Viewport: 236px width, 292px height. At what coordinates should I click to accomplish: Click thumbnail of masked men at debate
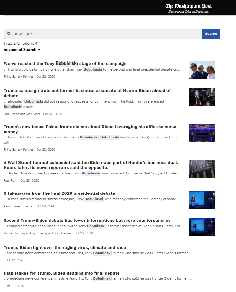[x=202, y=97]
